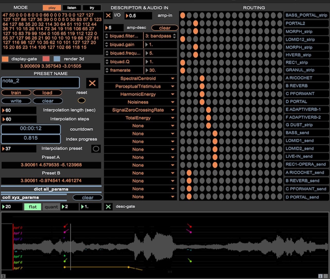
Task: Click the clear button next to amp-desc
Action: (165, 28)
